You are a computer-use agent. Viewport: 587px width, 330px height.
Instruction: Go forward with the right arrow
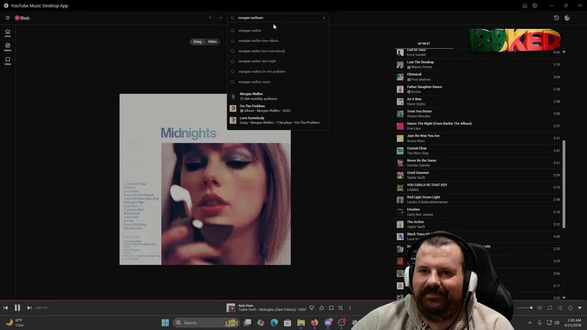(x=220, y=18)
